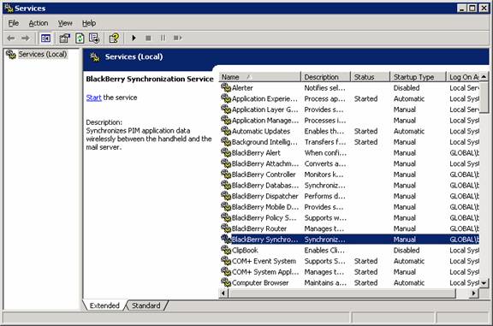Click the 'Performs d...' description cell
Viewport: 493px width, 326px height.
click(324, 196)
